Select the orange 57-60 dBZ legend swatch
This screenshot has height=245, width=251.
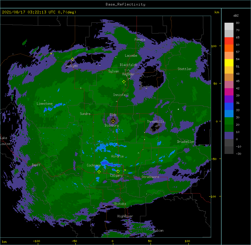coord(229,48)
